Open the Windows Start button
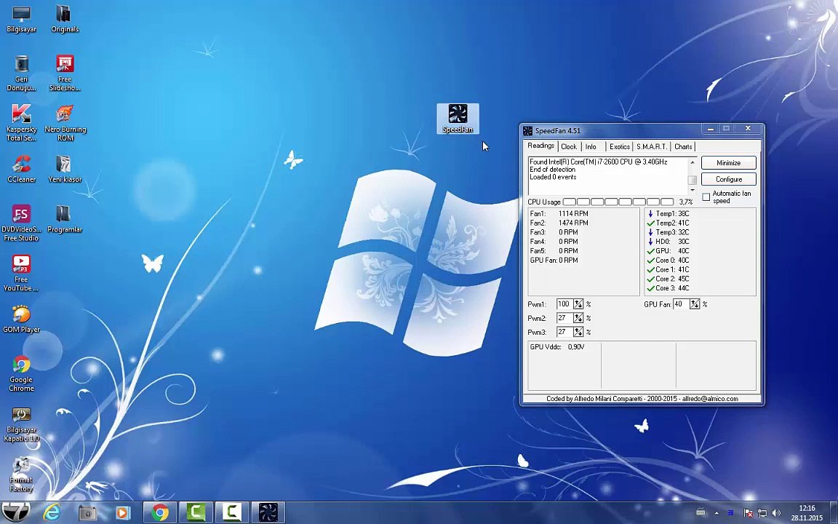This screenshot has height=524, width=838. point(15,512)
